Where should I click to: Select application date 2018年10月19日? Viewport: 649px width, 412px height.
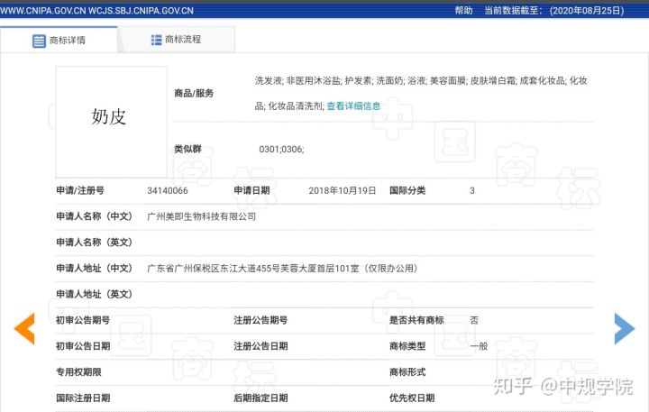[x=343, y=190]
